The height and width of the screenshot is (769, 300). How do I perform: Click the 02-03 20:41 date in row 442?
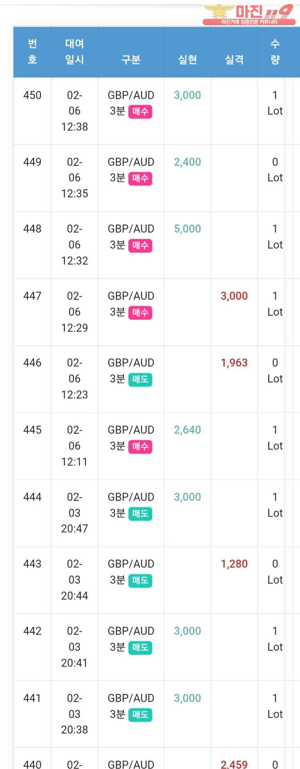pos(74,647)
